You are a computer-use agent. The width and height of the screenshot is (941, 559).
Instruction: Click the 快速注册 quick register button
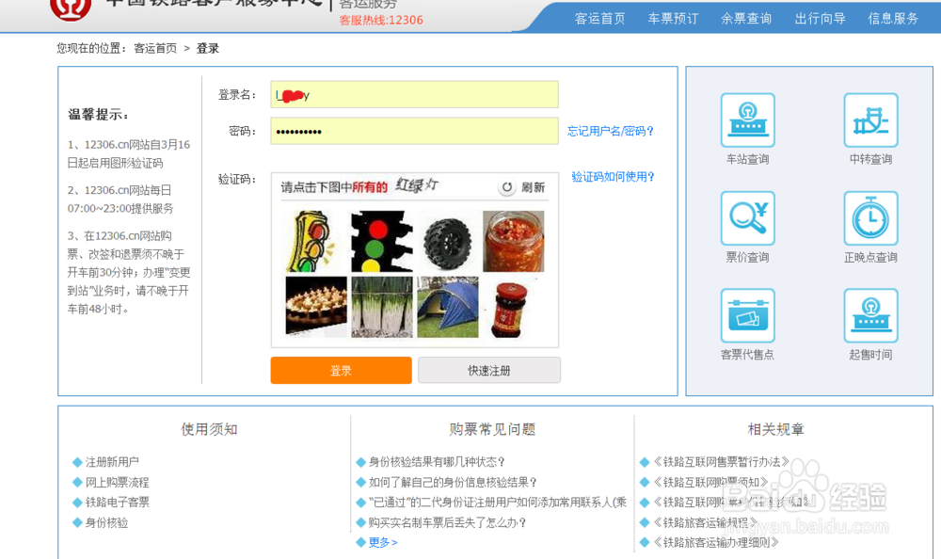(487, 370)
